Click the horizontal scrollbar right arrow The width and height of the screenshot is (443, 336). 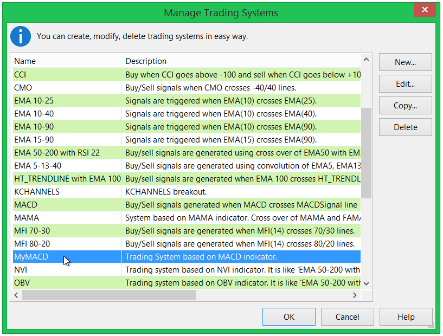(x=355, y=295)
